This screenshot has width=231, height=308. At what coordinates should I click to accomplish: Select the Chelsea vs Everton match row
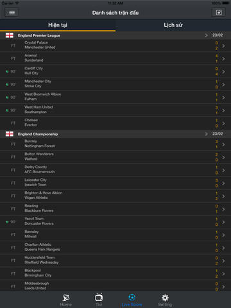pos(116,123)
